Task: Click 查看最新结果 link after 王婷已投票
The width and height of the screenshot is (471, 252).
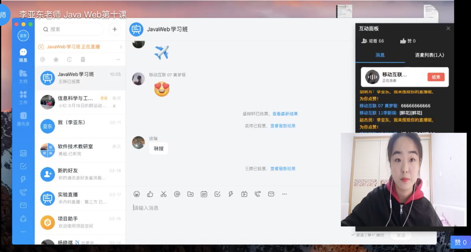Action: [x=283, y=169]
